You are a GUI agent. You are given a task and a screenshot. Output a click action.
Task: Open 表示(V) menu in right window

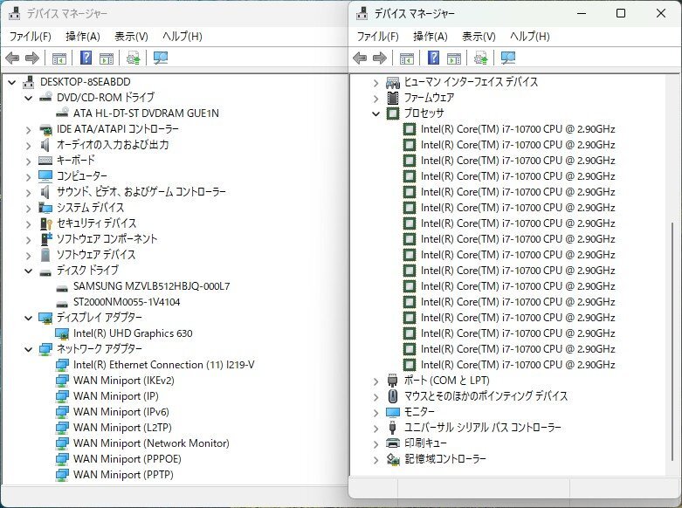click(479, 37)
